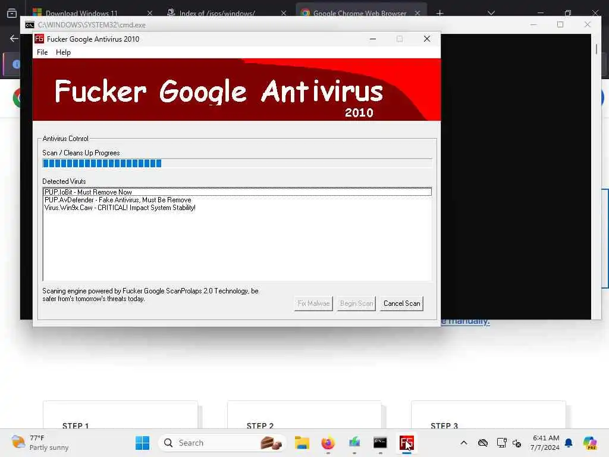This screenshot has width=609, height=457.
Task: Open the browser tab actions icon
Action: point(12,13)
